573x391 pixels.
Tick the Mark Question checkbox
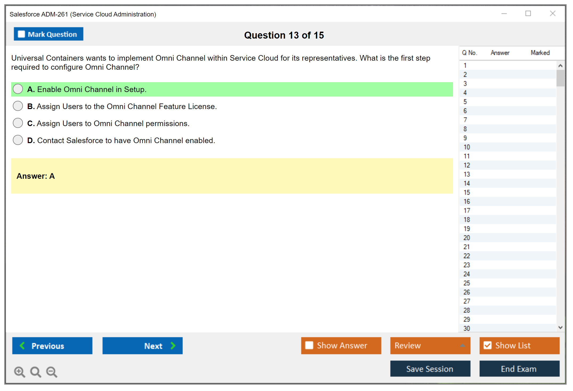(21, 34)
